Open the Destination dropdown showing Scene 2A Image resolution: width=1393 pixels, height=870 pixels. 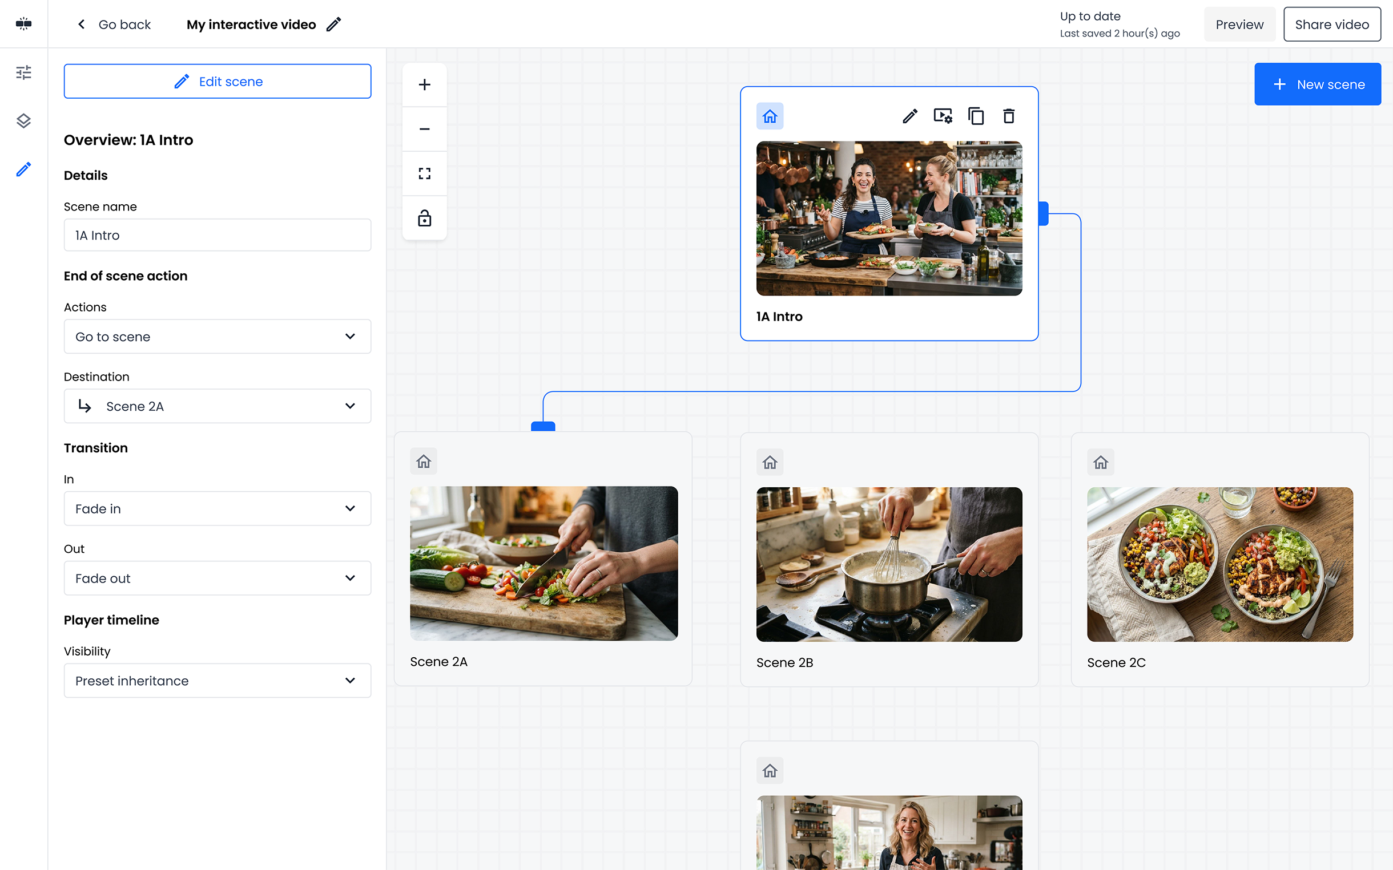pos(218,406)
